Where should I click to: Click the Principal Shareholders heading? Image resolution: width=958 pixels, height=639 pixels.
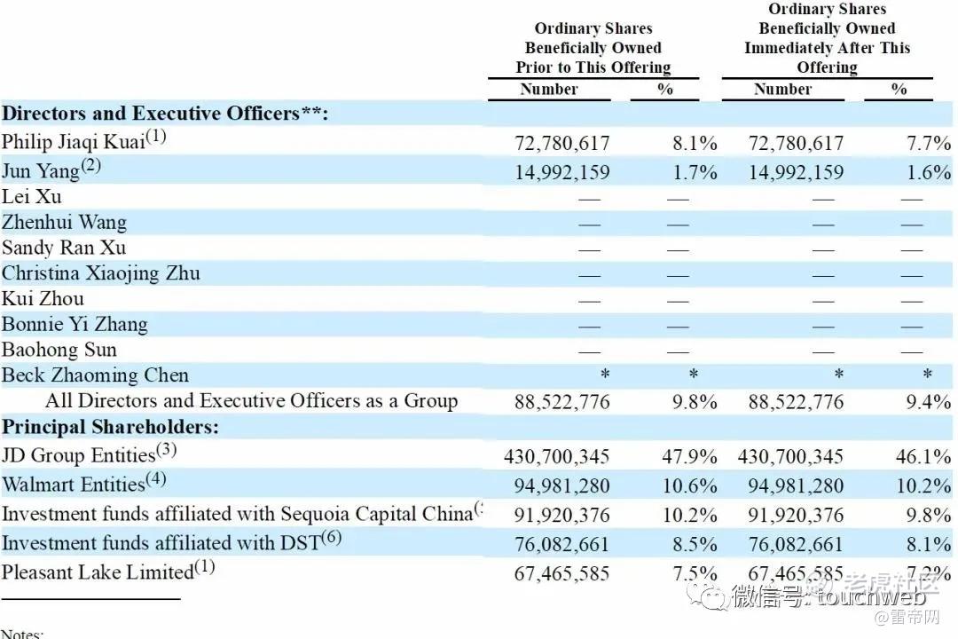(110, 427)
